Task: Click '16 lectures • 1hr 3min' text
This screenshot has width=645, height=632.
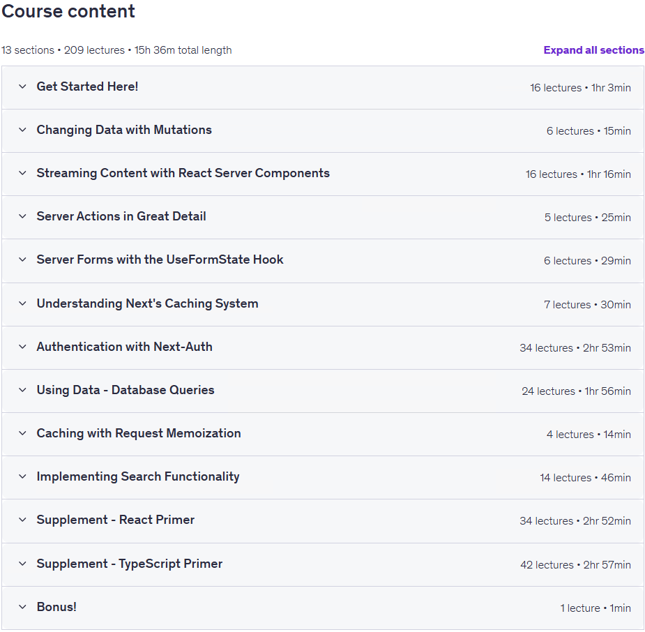Action: click(580, 88)
